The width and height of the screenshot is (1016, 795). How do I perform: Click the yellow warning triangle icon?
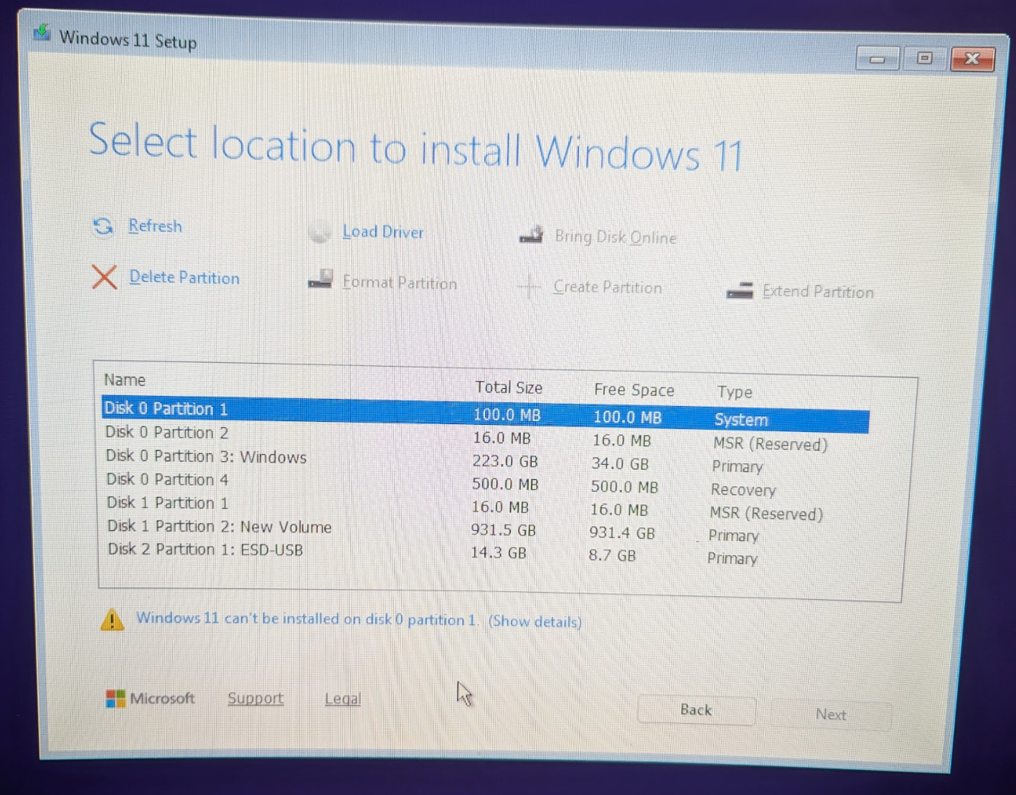tap(112, 620)
